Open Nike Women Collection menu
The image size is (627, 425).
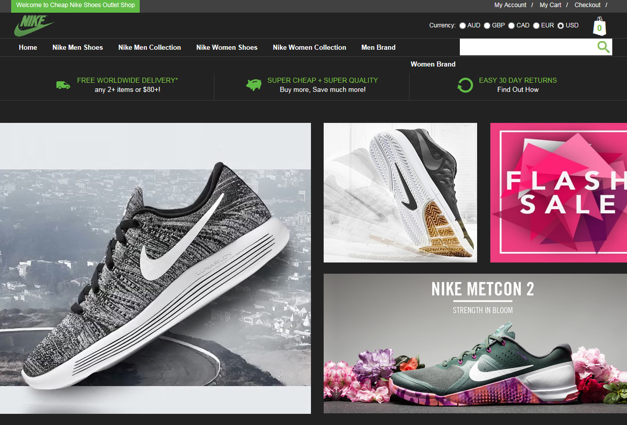click(x=309, y=47)
